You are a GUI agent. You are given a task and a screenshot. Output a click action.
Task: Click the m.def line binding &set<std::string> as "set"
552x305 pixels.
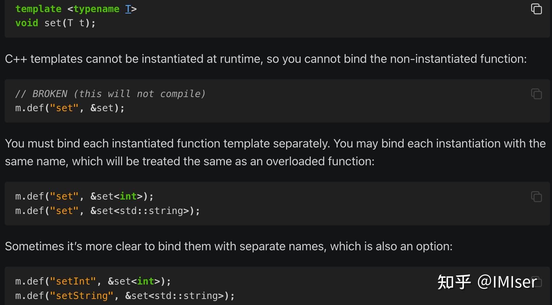(107, 211)
